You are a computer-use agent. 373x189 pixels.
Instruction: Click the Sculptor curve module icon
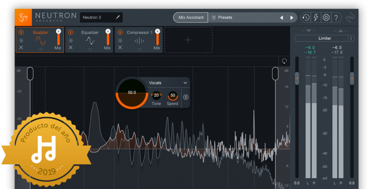(40, 41)
